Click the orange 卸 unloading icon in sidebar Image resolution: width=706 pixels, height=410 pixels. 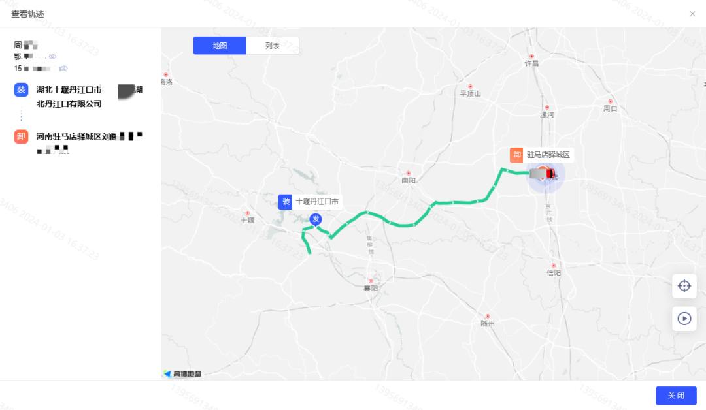click(21, 136)
